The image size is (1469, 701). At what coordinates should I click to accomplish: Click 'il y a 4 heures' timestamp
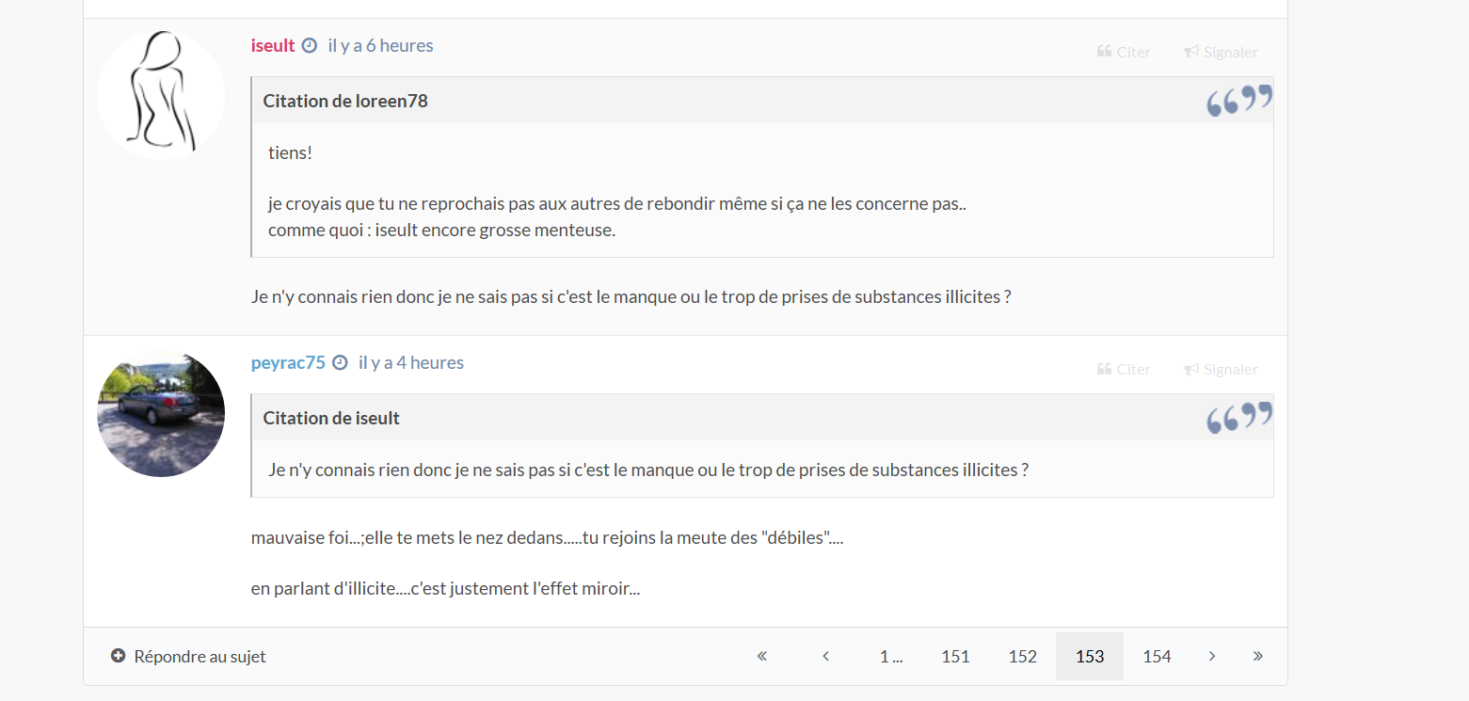[x=411, y=362]
